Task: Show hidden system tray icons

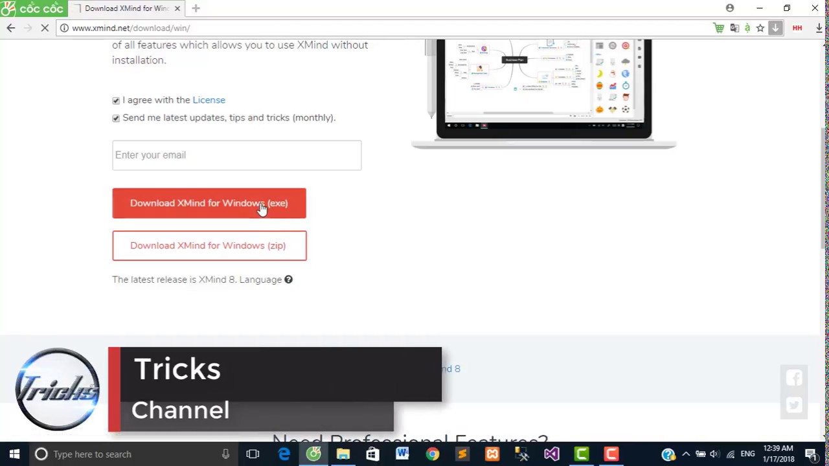Action: click(x=686, y=454)
